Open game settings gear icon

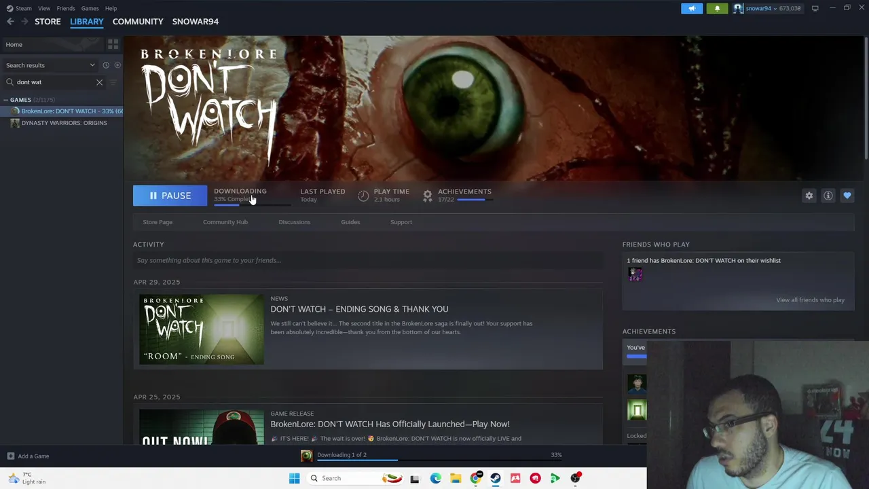pyautogui.click(x=809, y=196)
